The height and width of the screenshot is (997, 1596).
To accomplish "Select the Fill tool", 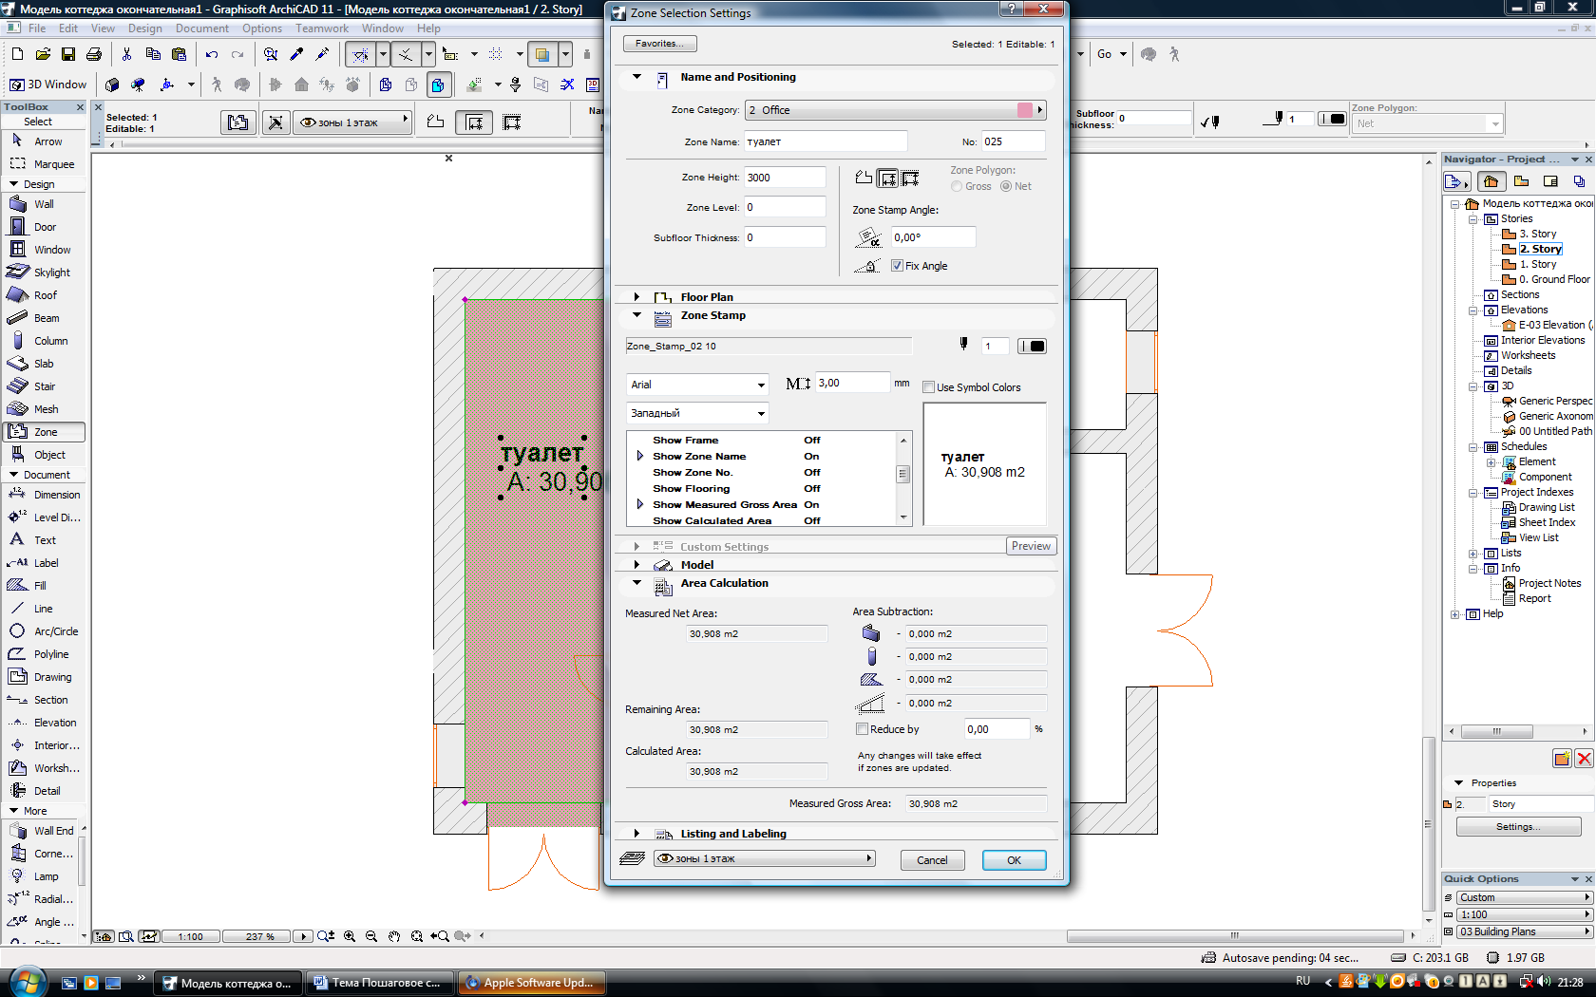I will pos(44,586).
